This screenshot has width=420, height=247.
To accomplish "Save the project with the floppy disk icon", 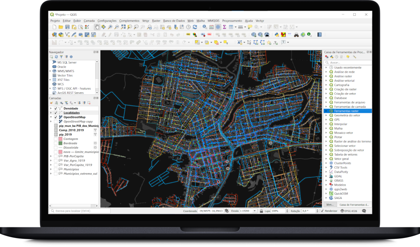I will (x=67, y=27).
